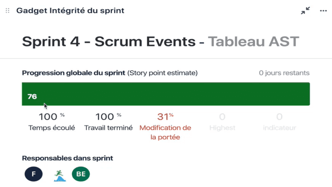
Task: Click the Travail terminé 100% metric
Action: [x=108, y=122]
